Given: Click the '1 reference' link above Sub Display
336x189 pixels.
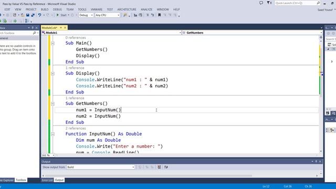Looking at the screenshot, I should [x=75, y=68].
